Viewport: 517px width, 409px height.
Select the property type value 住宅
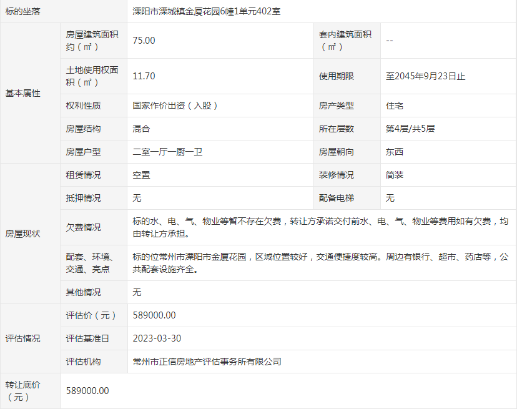(395, 106)
